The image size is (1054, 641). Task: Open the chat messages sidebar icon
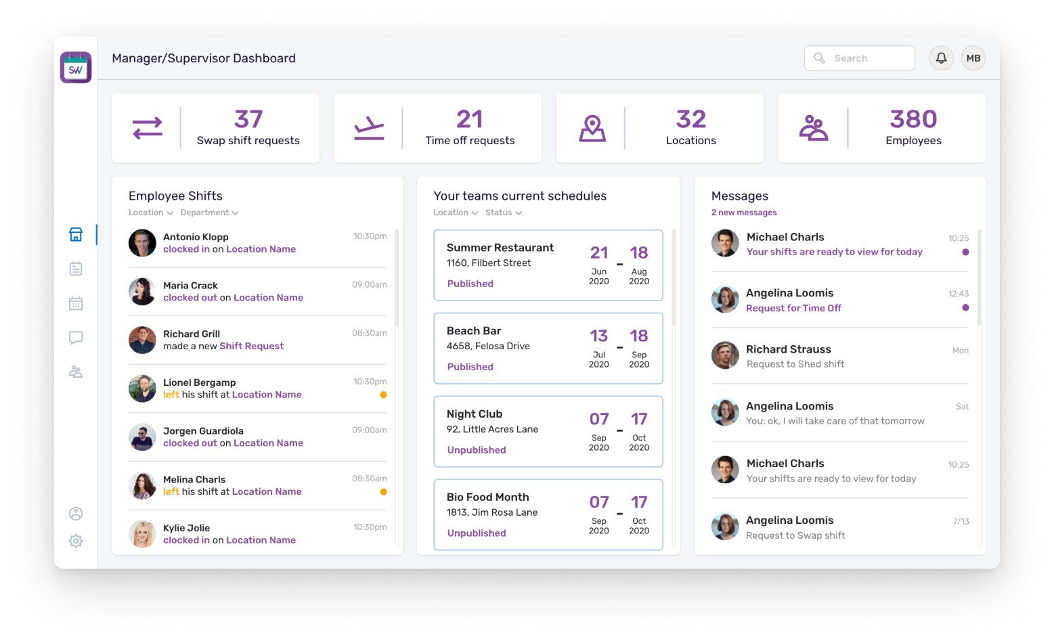pos(76,338)
